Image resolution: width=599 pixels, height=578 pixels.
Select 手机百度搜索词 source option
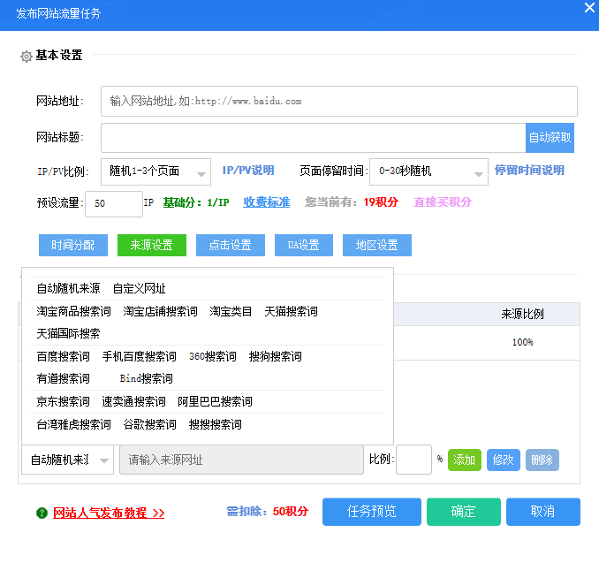[139, 356]
